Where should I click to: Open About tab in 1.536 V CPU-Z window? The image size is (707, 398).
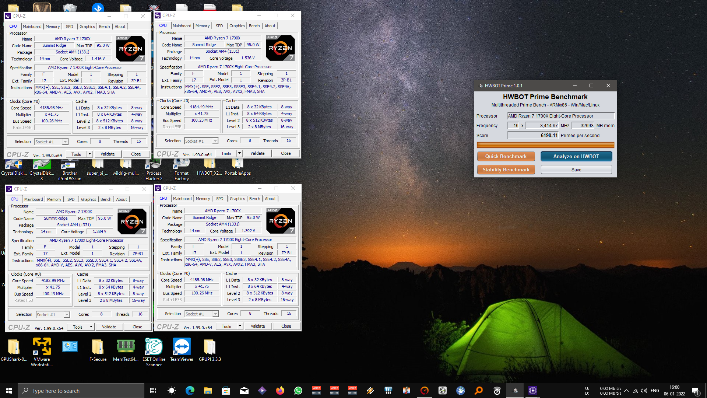pyautogui.click(x=270, y=26)
